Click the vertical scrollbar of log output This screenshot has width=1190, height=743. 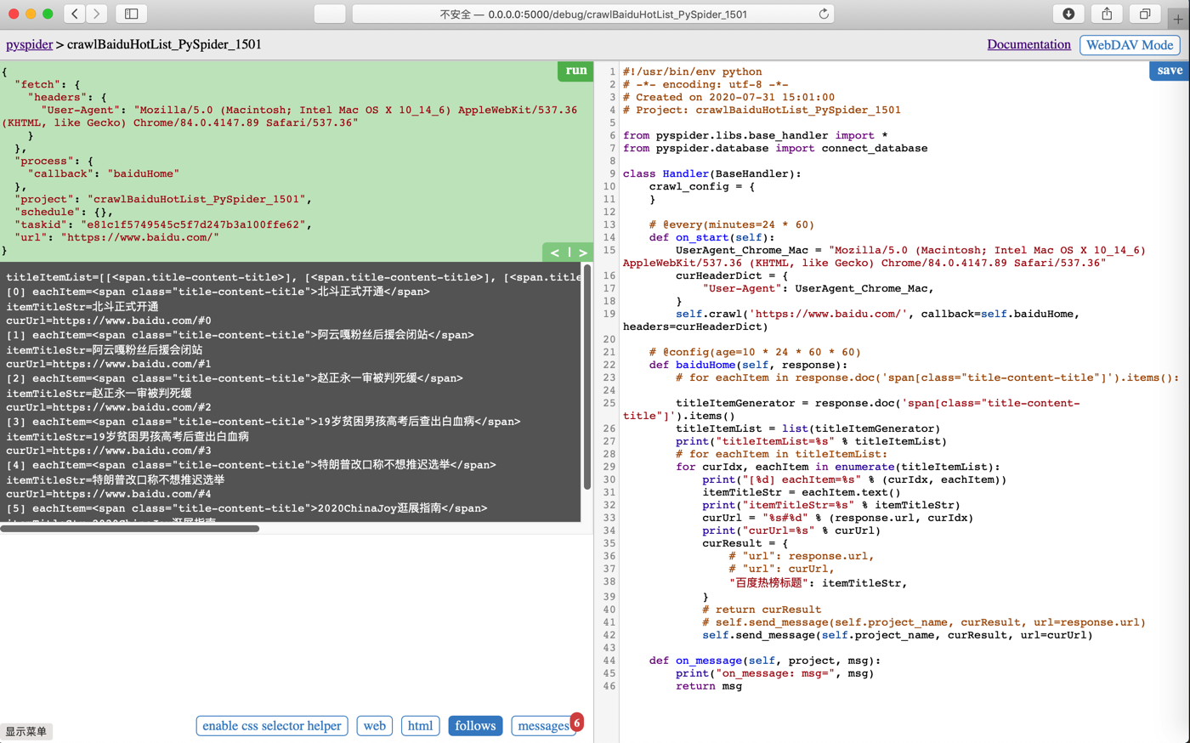coord(586,377)
